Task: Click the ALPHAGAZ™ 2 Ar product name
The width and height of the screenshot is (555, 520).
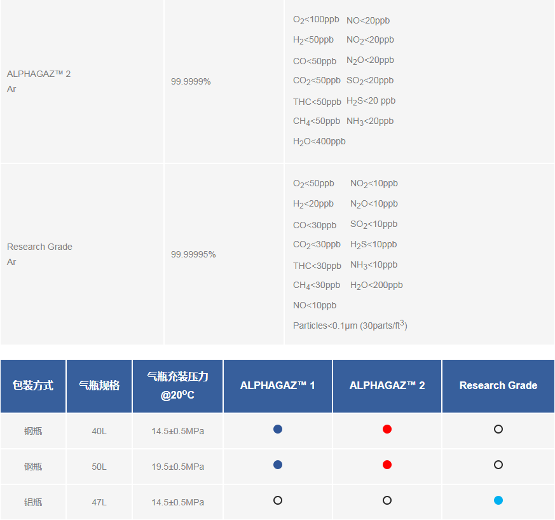Action: pos(39,81)
